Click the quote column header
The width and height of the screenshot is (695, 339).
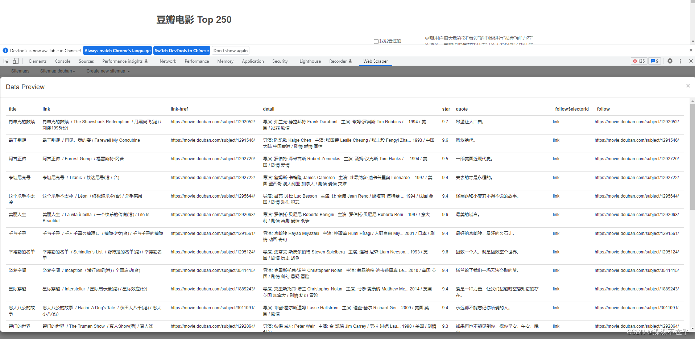(x=462, y=109)
